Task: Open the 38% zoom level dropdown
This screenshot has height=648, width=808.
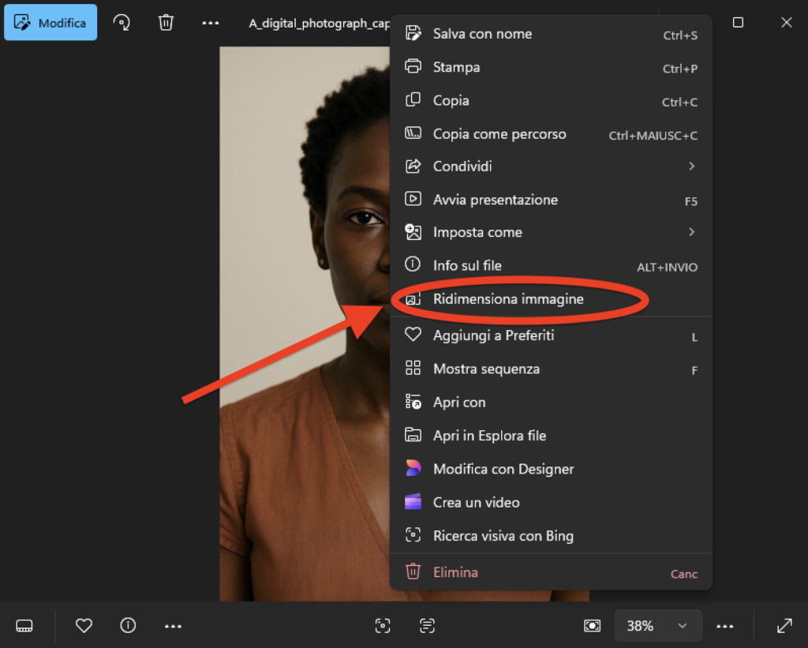Action: [656, 626]
